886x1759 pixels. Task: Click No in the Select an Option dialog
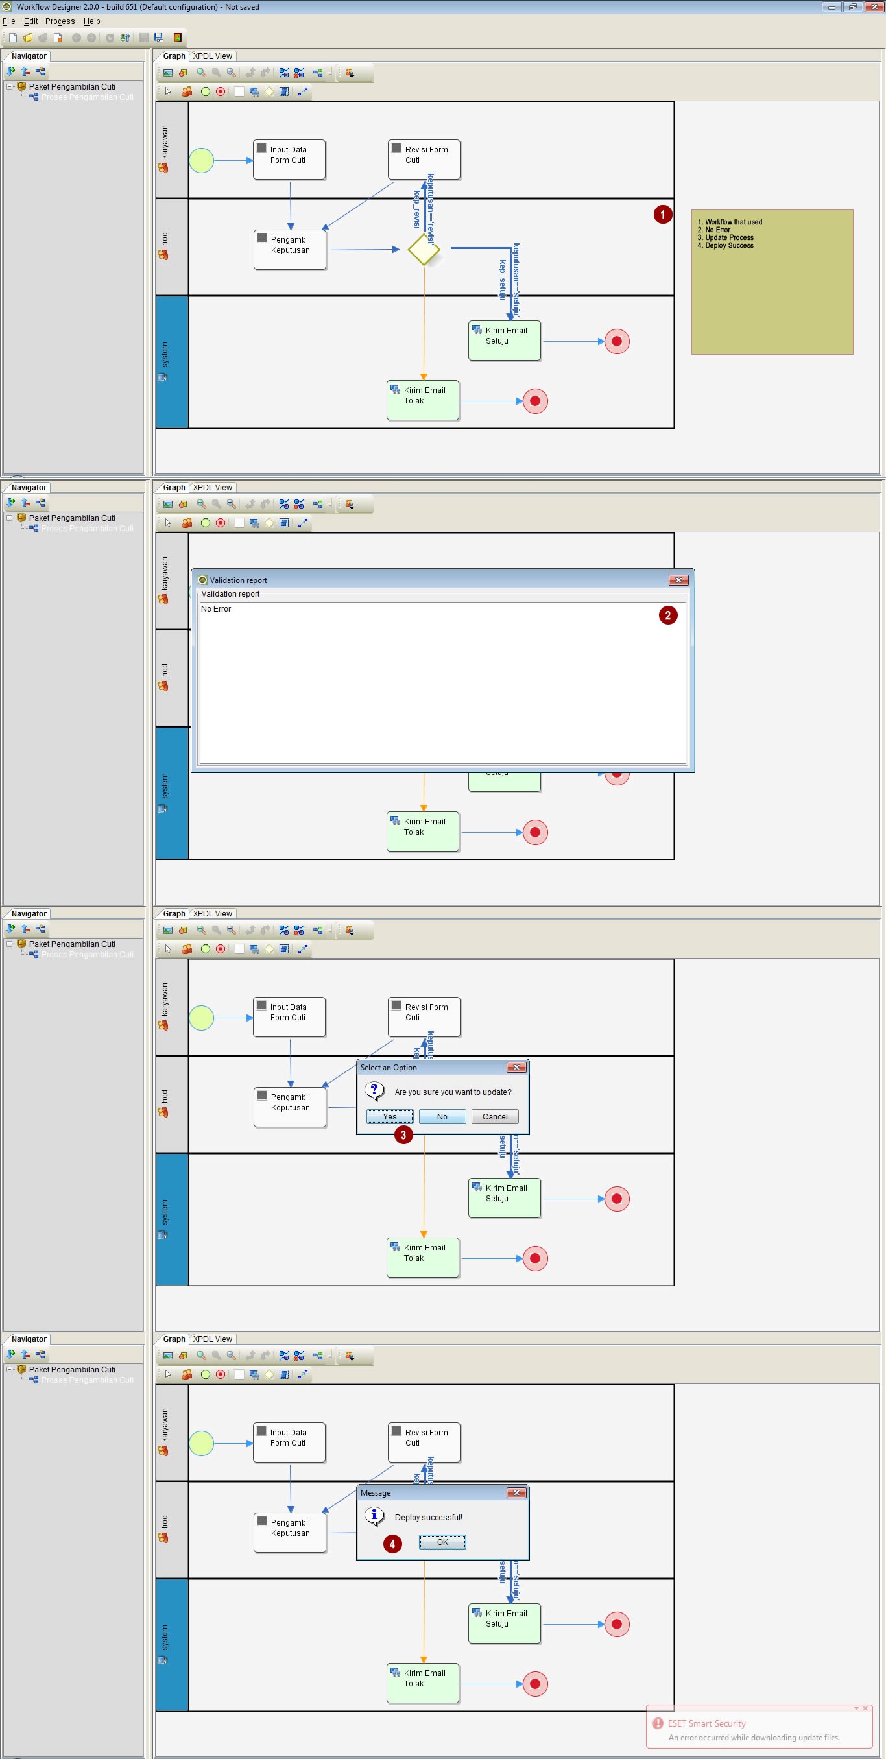click(x=442, y=1116)
